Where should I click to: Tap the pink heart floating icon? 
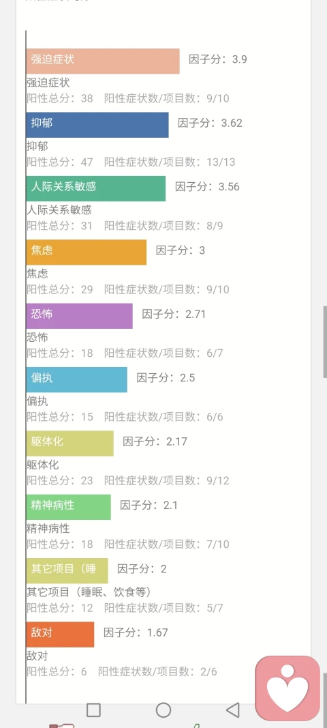tap(287, 688)
